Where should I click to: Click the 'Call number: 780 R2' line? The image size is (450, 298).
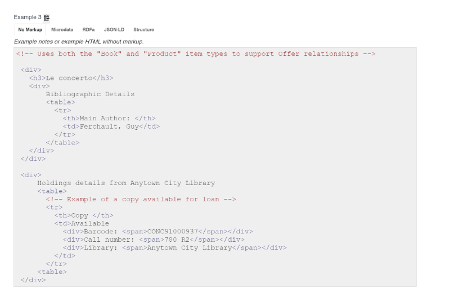click(154, 240)
